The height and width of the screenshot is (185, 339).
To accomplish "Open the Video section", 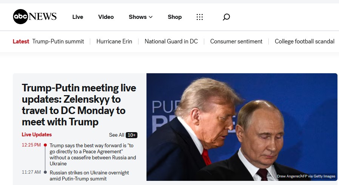I will 106,17.
